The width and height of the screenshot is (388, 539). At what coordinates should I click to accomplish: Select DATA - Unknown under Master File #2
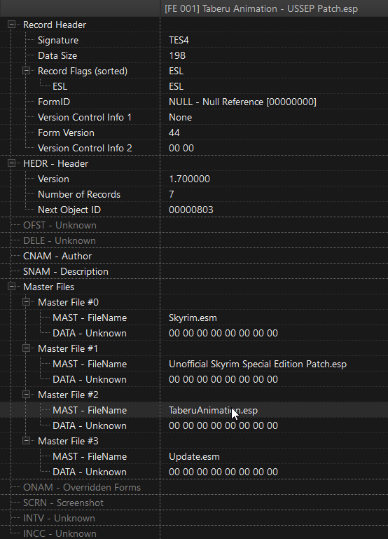point(89,425)
